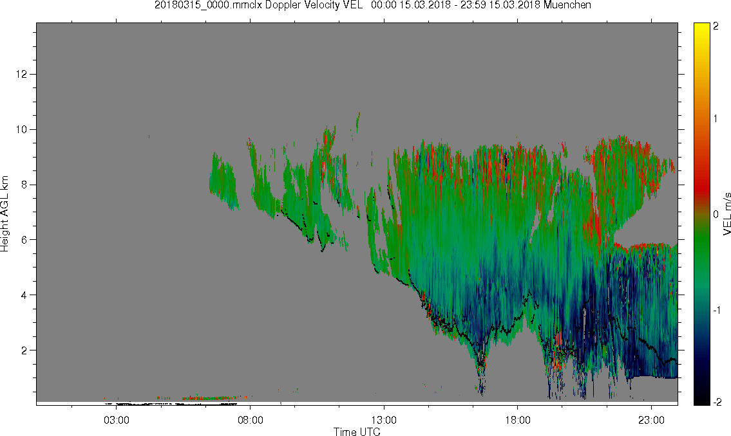Image resolution: width=731 pixels, height=436 pixels.
Task: Click the 03:00 time tick label
Action: click(x=117, y=420)
